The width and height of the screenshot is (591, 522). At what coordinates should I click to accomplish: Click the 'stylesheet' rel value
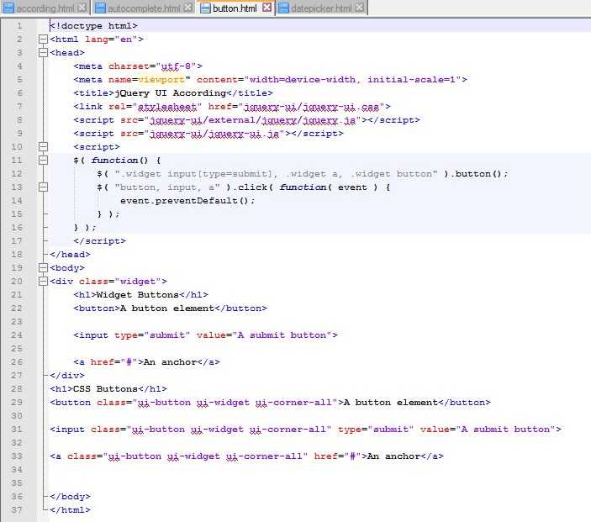(x=167, y=107)
